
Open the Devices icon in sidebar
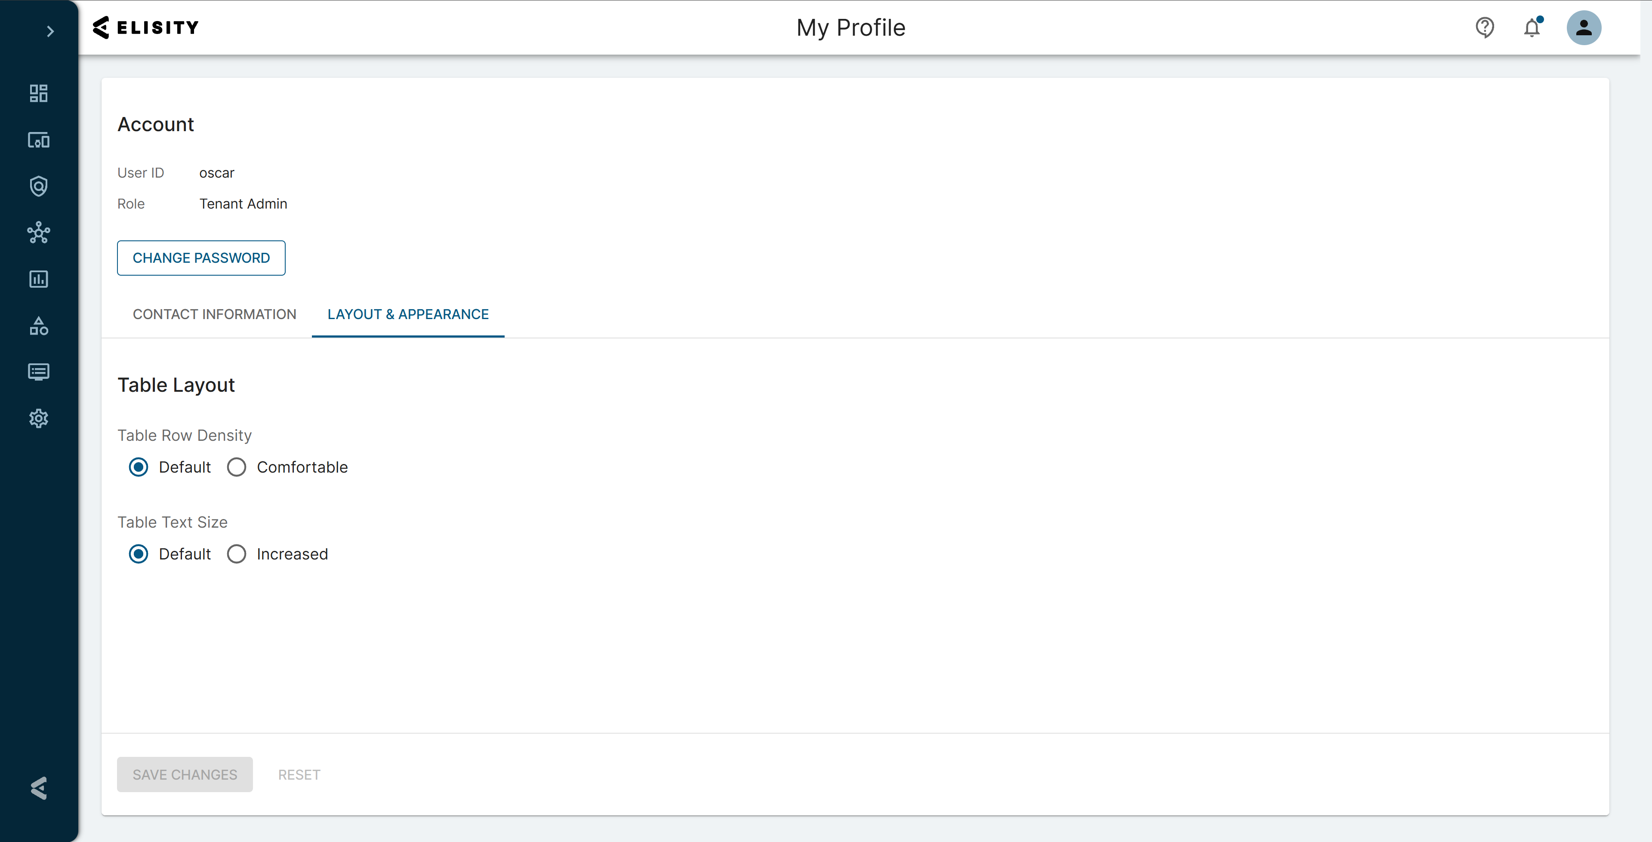pyautogui.click(x=38, y=140)
